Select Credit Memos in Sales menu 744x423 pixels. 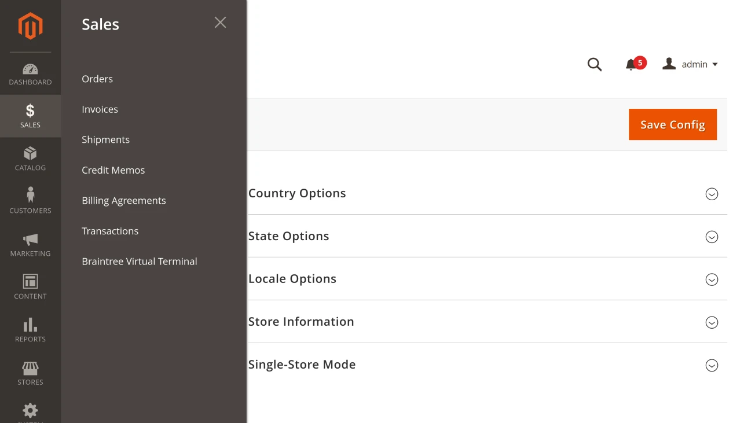[x=113, y=170]
